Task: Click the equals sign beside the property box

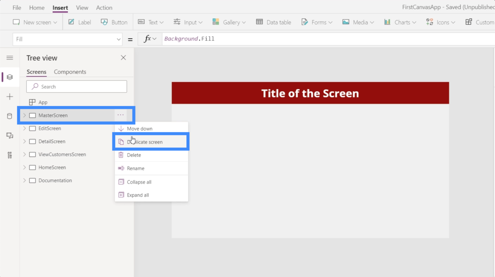Action: click(130, 39)
